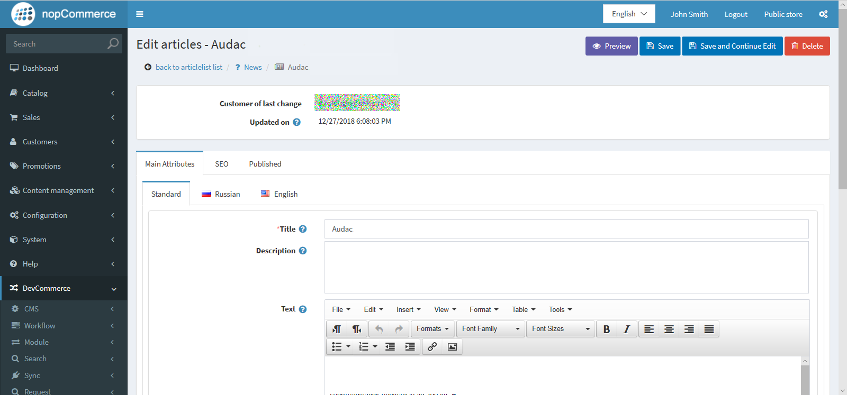Click the Delete button

[807, 46]
